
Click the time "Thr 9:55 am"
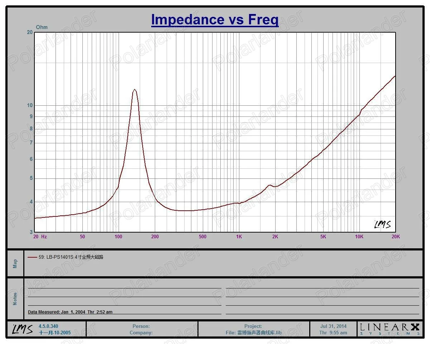(x=333, y=333)
